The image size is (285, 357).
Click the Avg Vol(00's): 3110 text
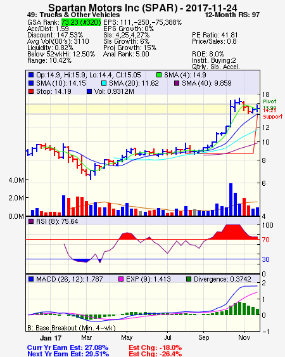(x=58, y=41)
